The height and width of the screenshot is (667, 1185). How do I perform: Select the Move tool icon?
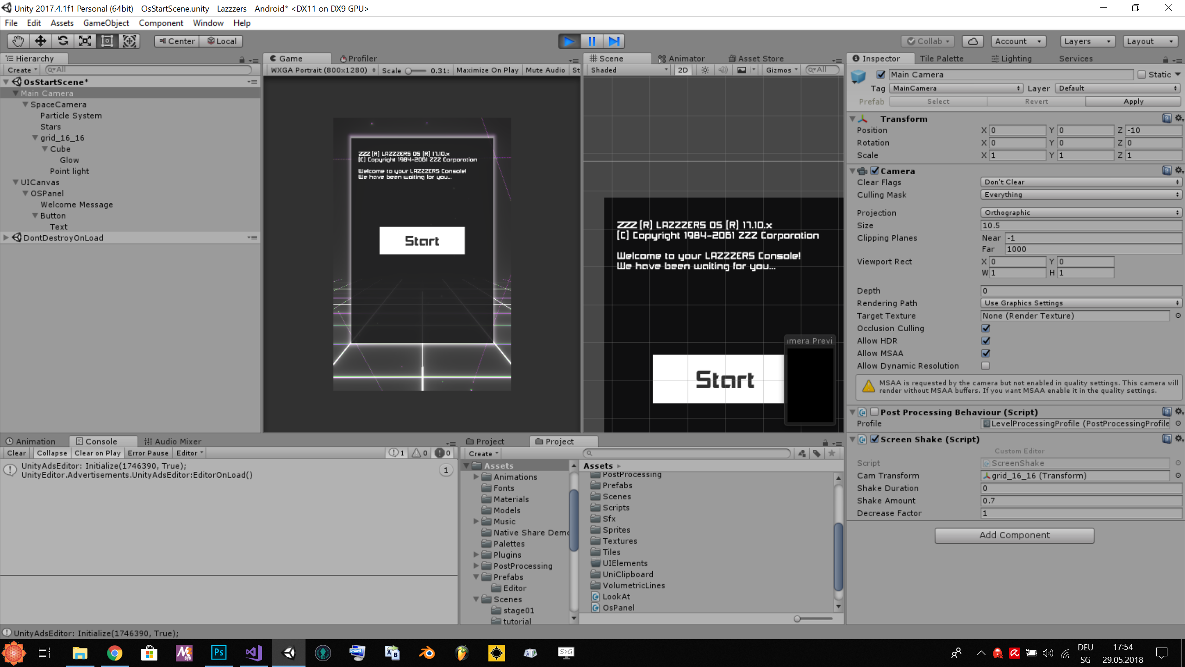click(x=40, y=41)
